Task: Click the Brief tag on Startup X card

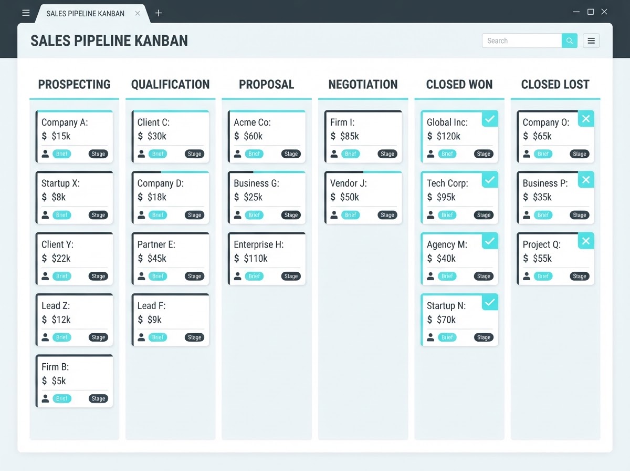Action: tap(62, 215)
